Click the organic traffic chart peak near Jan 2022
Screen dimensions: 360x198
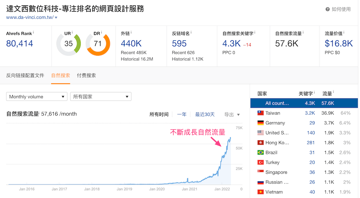[x=230, y=138]
